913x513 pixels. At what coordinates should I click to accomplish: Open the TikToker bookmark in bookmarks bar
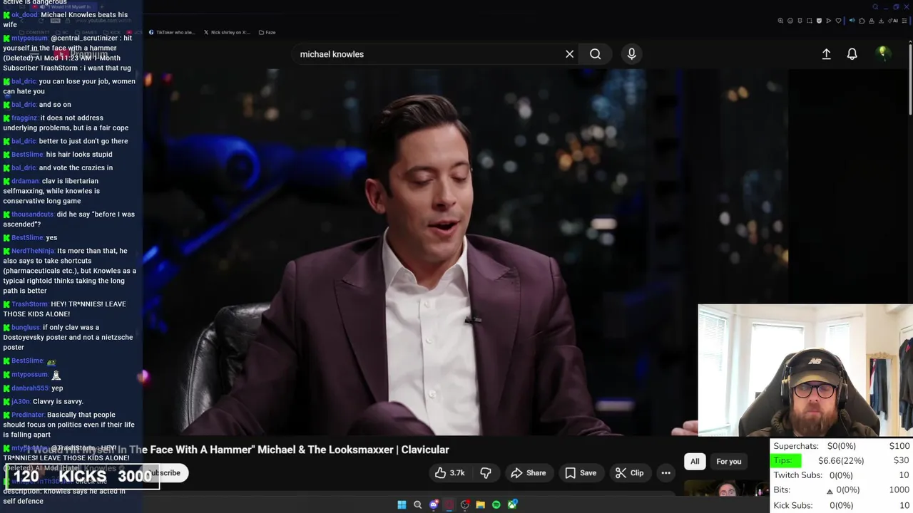[171, 32]
